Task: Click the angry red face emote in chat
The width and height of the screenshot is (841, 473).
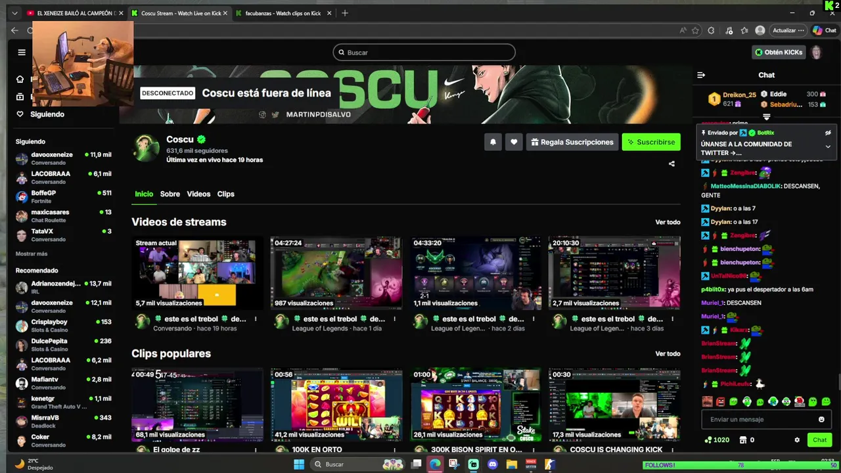Action: coord(720,401)
